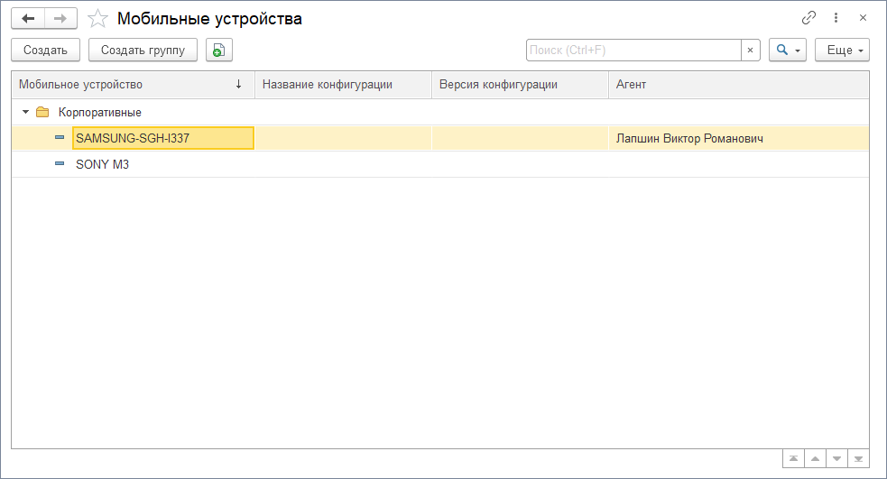This screenshot has width=887, height=479.
Task: Move up one row with arrow
Action: click(x=815, y=459)
